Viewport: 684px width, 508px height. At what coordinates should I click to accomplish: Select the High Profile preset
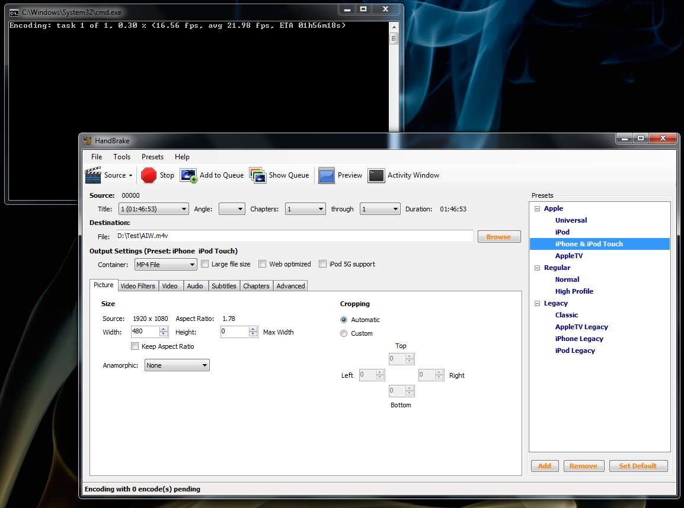click(x=574, y=291)
